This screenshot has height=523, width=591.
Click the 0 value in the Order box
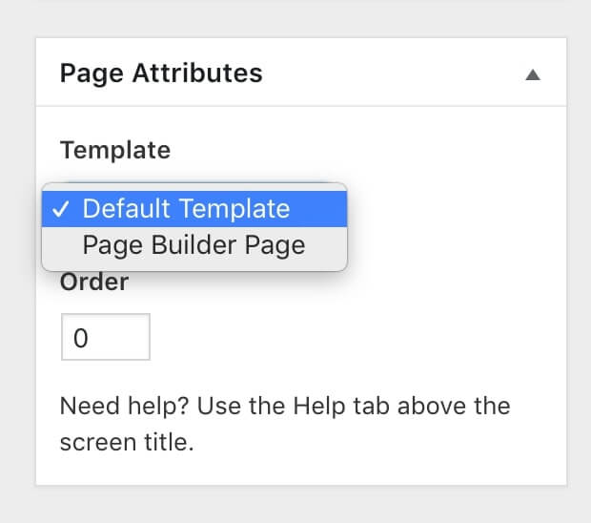[x=81, y=339]
